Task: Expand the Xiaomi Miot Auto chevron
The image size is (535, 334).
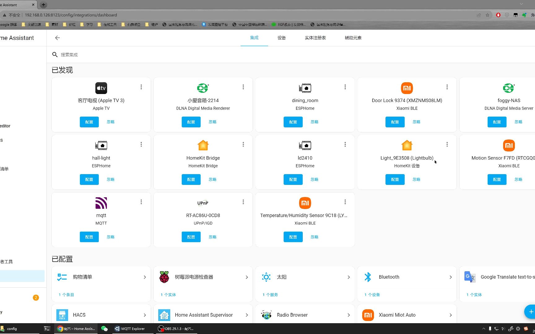Action: pos(450,315)
